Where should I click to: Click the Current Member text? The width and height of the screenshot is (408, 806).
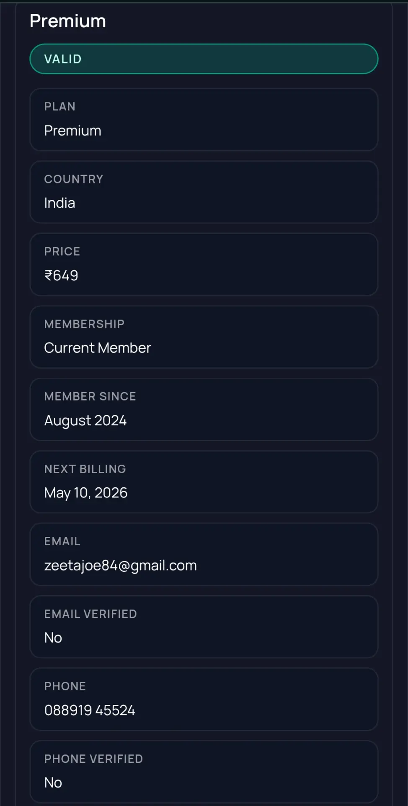click(98, 348)
